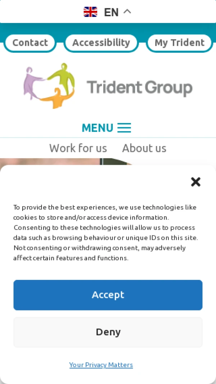Click the UK flag language icon
216x384 pixels.
point(90,12)
